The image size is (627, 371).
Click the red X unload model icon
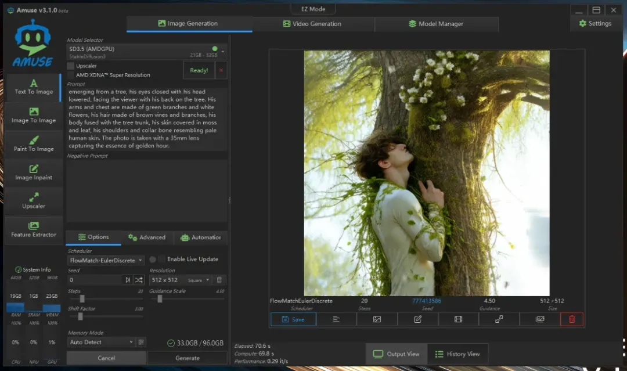point(221,70)
